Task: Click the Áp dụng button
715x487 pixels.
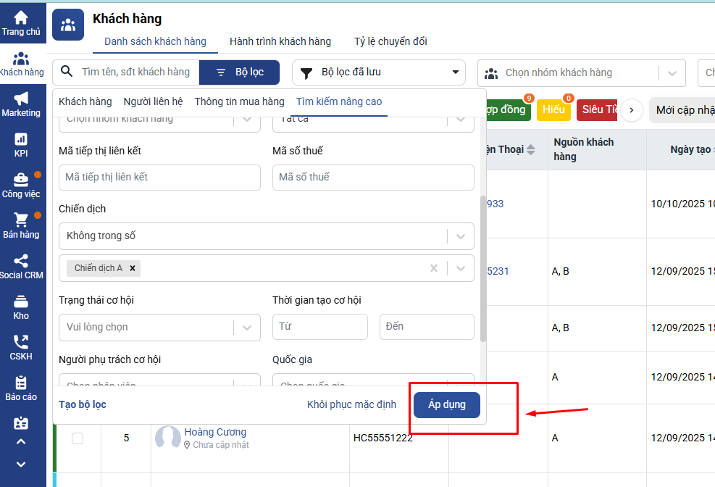Action: (x=446, y=404)
